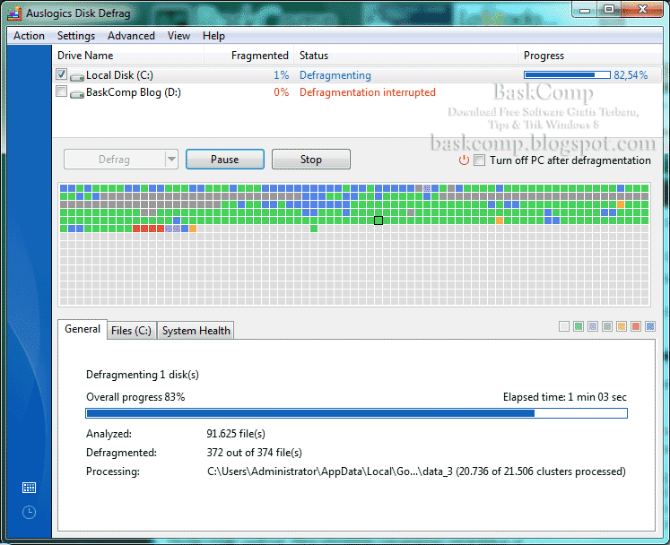Click '91.625 file(s)' analyzed value
670x545 pixels.
click(x=236, y=434)
